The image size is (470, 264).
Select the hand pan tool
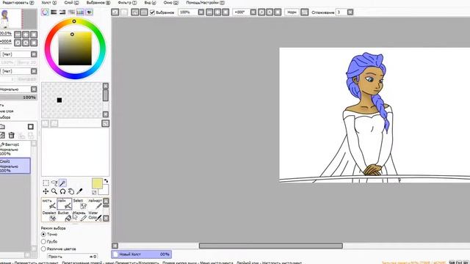point(71,191)
